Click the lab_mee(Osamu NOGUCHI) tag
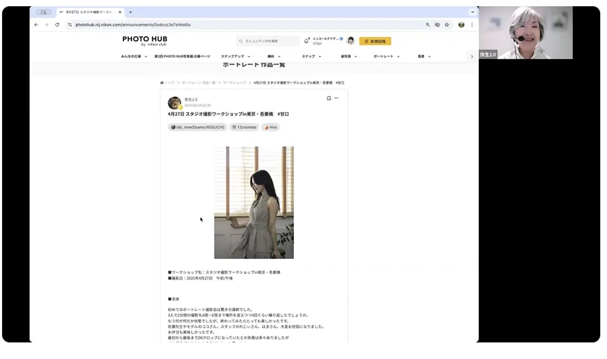 tap(197, 127)
